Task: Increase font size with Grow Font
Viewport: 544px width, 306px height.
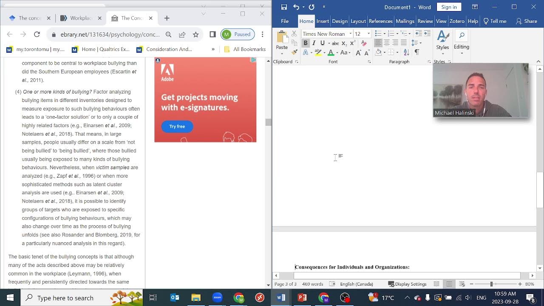Action: pos(358,53)
